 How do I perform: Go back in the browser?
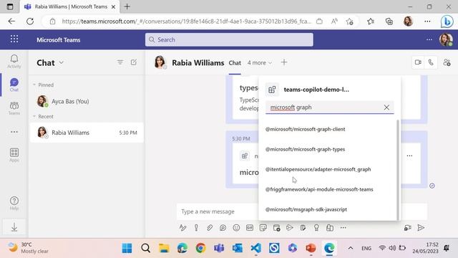pyautogui.click(x=11, y=21)
